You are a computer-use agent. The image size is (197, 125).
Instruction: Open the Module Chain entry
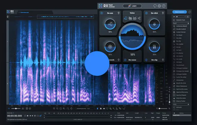point(181,20)
